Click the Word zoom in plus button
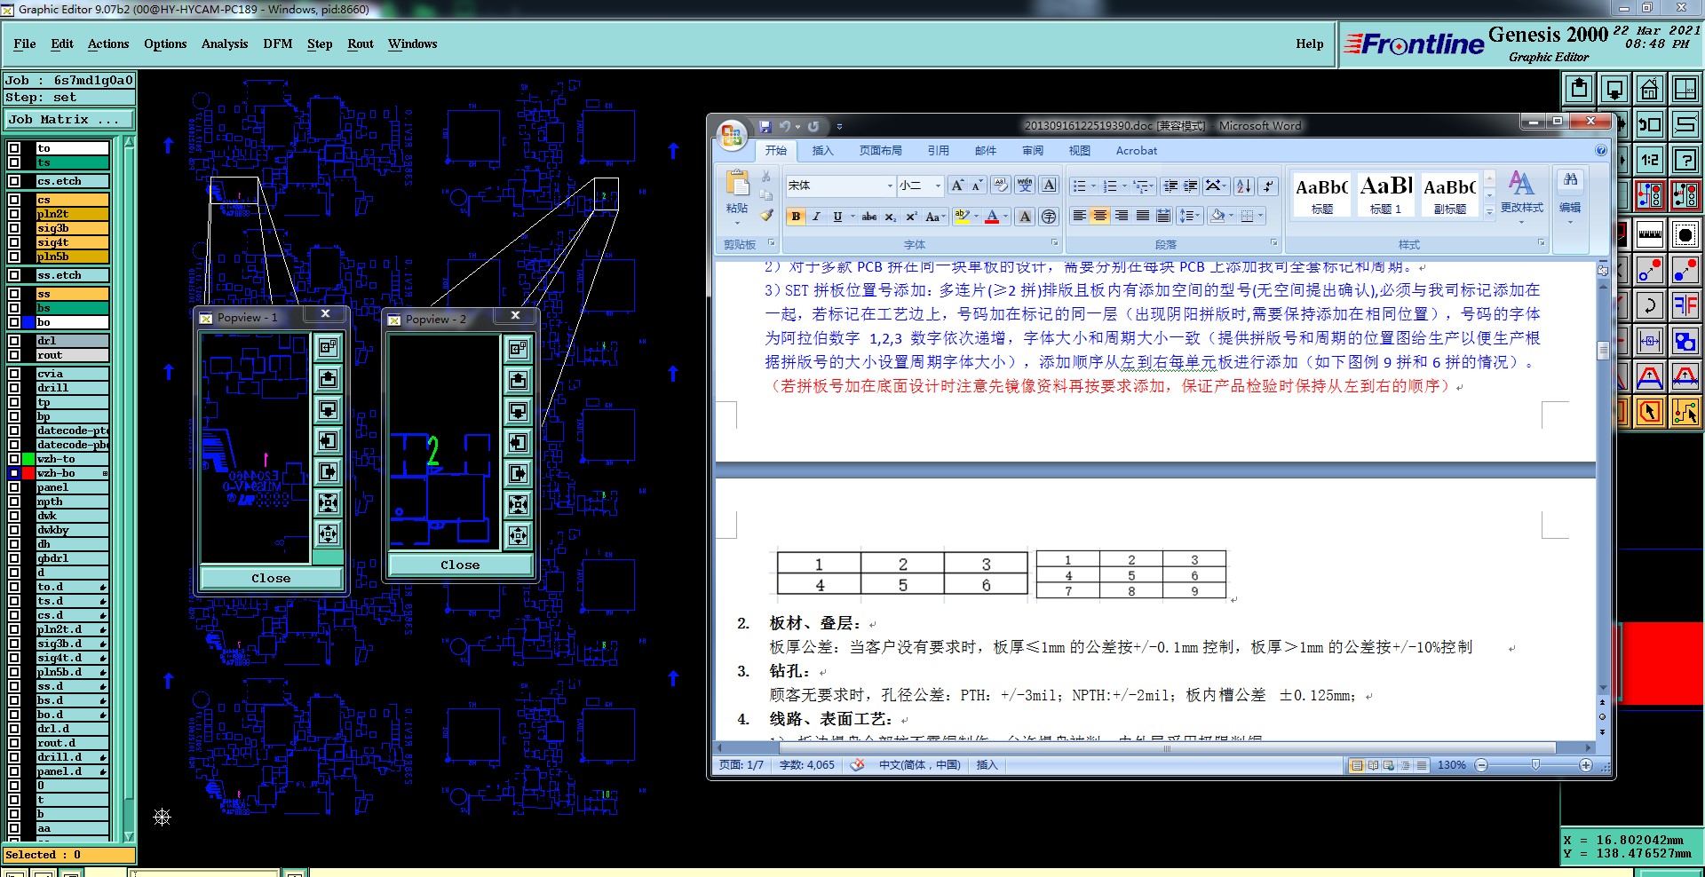 1586,765
